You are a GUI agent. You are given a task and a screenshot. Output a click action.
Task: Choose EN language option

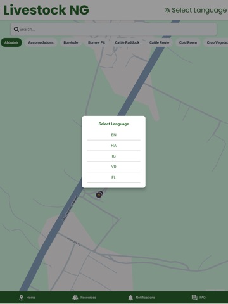coord(113,135)
